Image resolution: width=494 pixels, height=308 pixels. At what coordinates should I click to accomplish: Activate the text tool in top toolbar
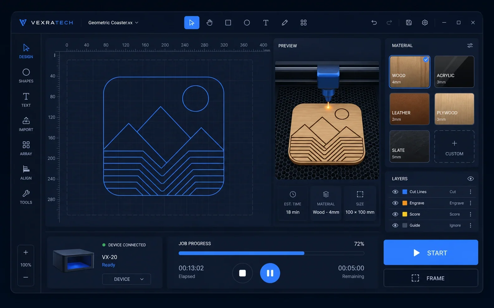pos(266,23)
